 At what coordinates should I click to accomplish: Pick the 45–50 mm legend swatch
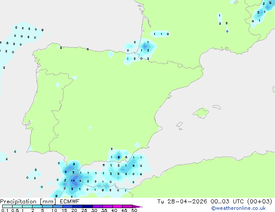tap(128, 206)
